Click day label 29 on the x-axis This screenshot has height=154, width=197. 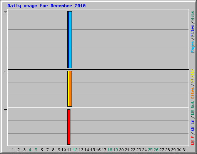pyautogui.click(x=173, y=150)
